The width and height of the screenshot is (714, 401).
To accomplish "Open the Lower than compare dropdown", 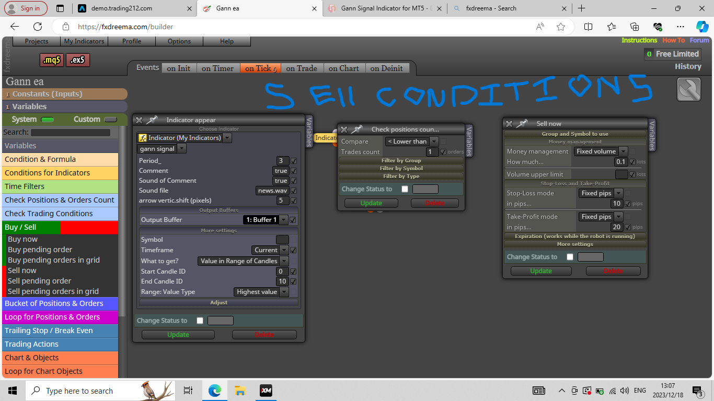I will [x=434, y=141].
